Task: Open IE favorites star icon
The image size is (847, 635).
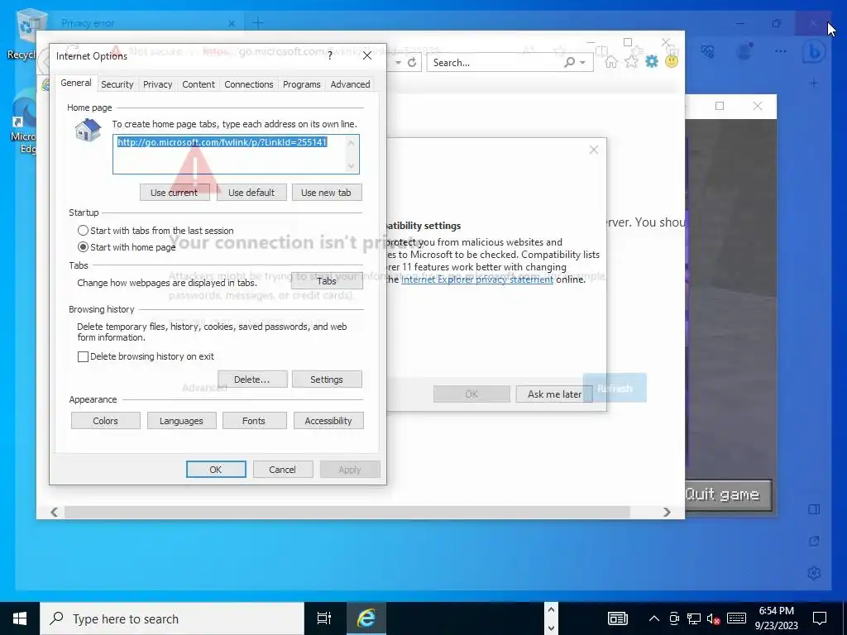Action: point(631,61)
